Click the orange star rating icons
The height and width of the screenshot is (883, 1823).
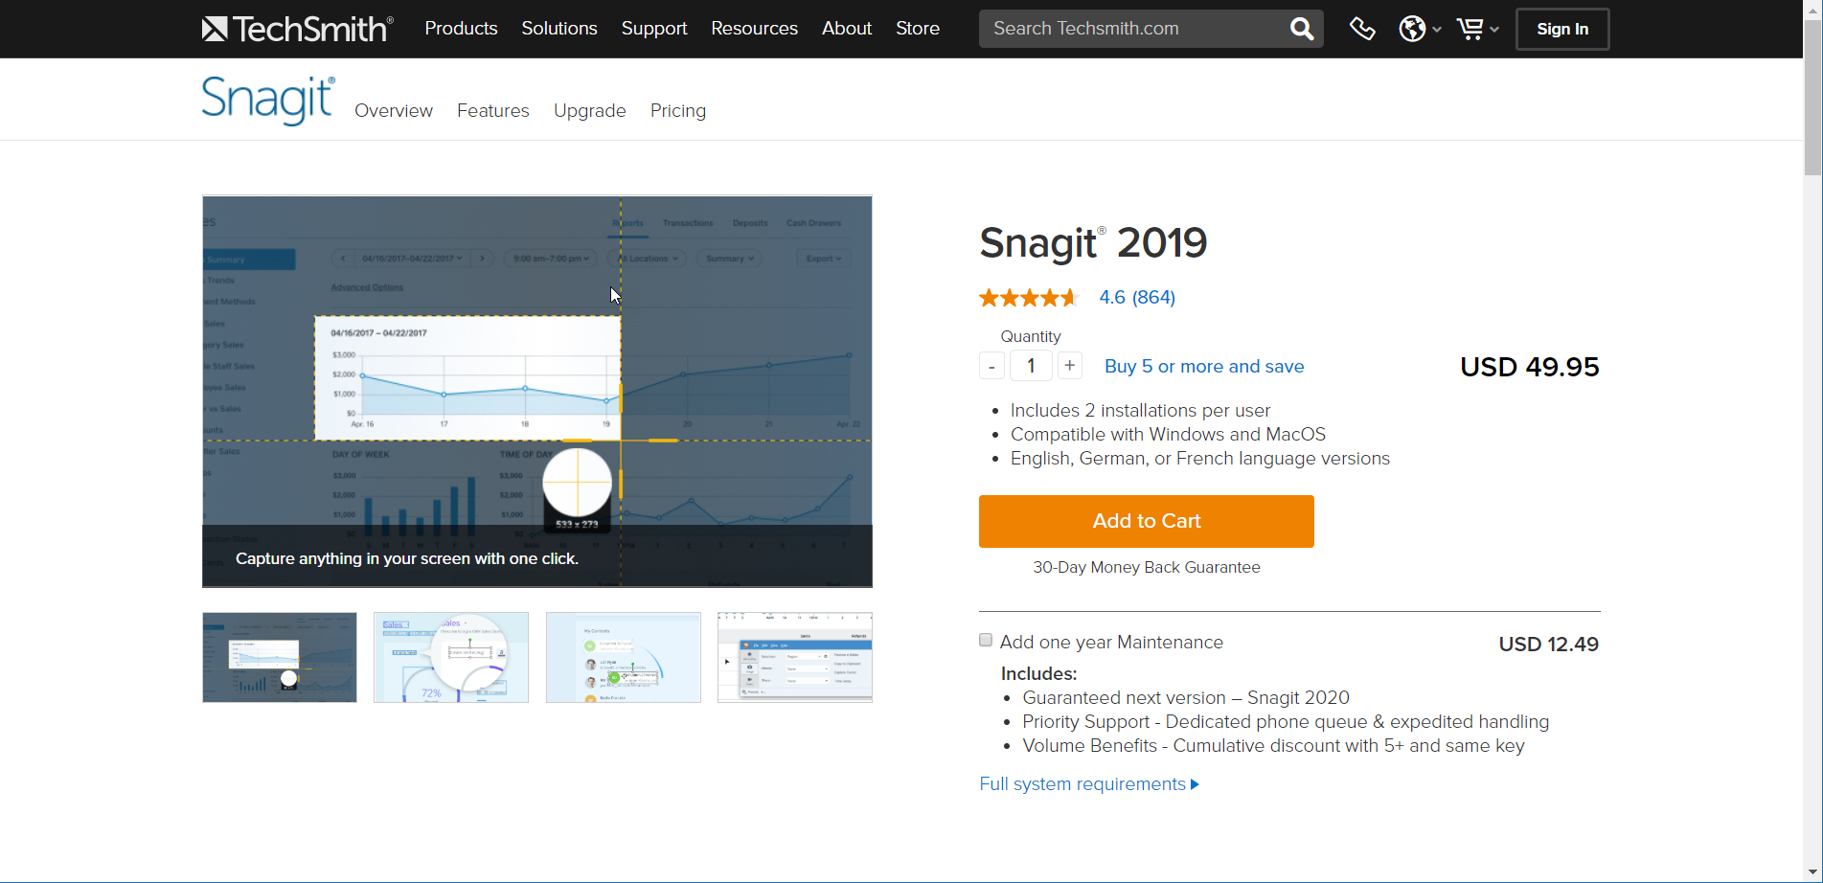tap(1028, 297)
